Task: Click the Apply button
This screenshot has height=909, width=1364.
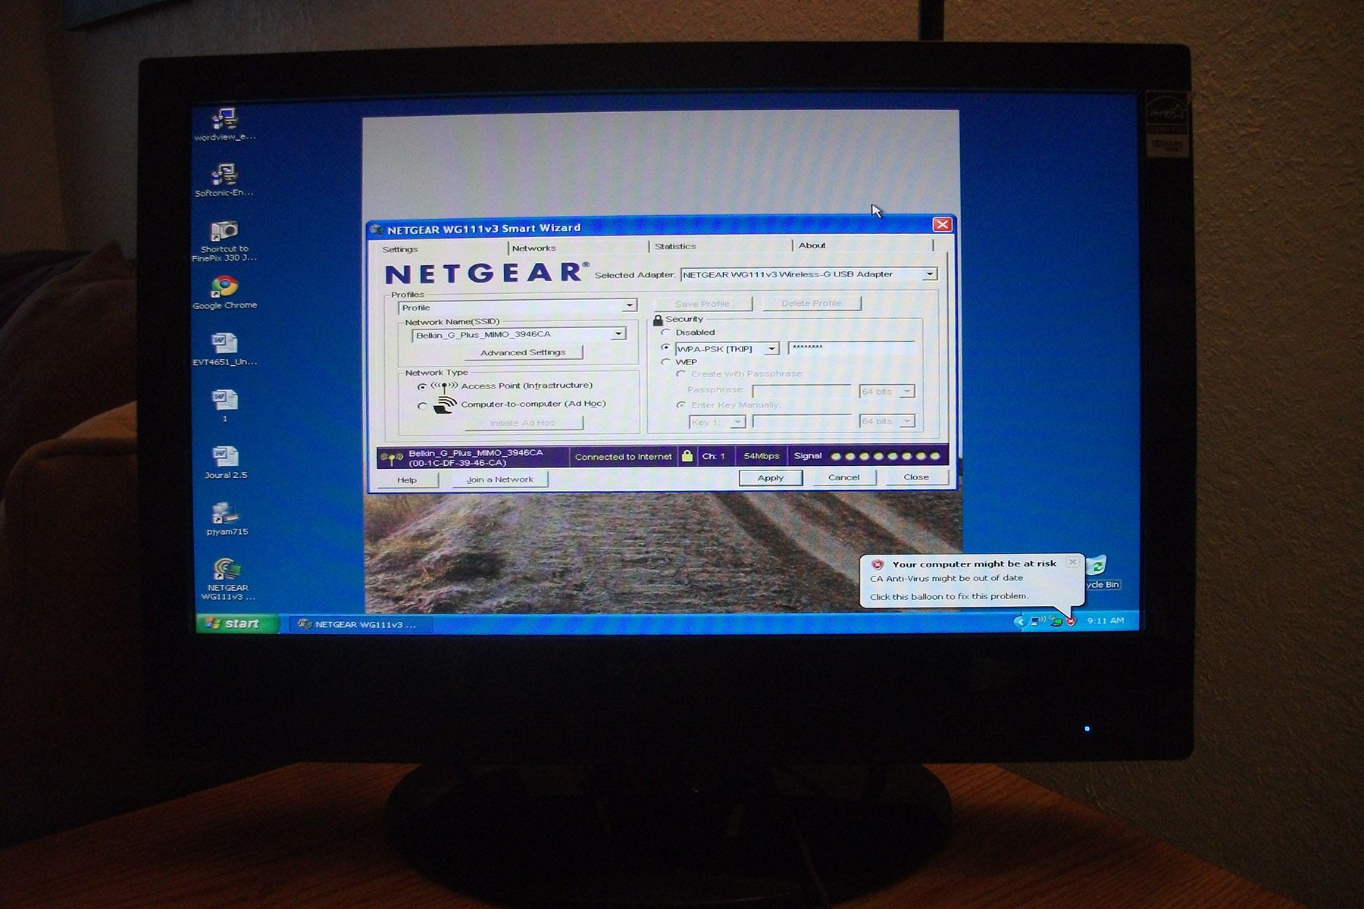Action: click(x=771, y=478)
